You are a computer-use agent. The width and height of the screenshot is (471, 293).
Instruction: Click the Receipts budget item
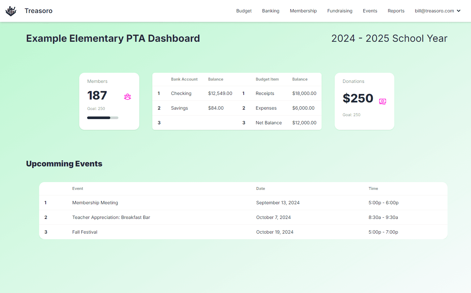tap(265, 93)
